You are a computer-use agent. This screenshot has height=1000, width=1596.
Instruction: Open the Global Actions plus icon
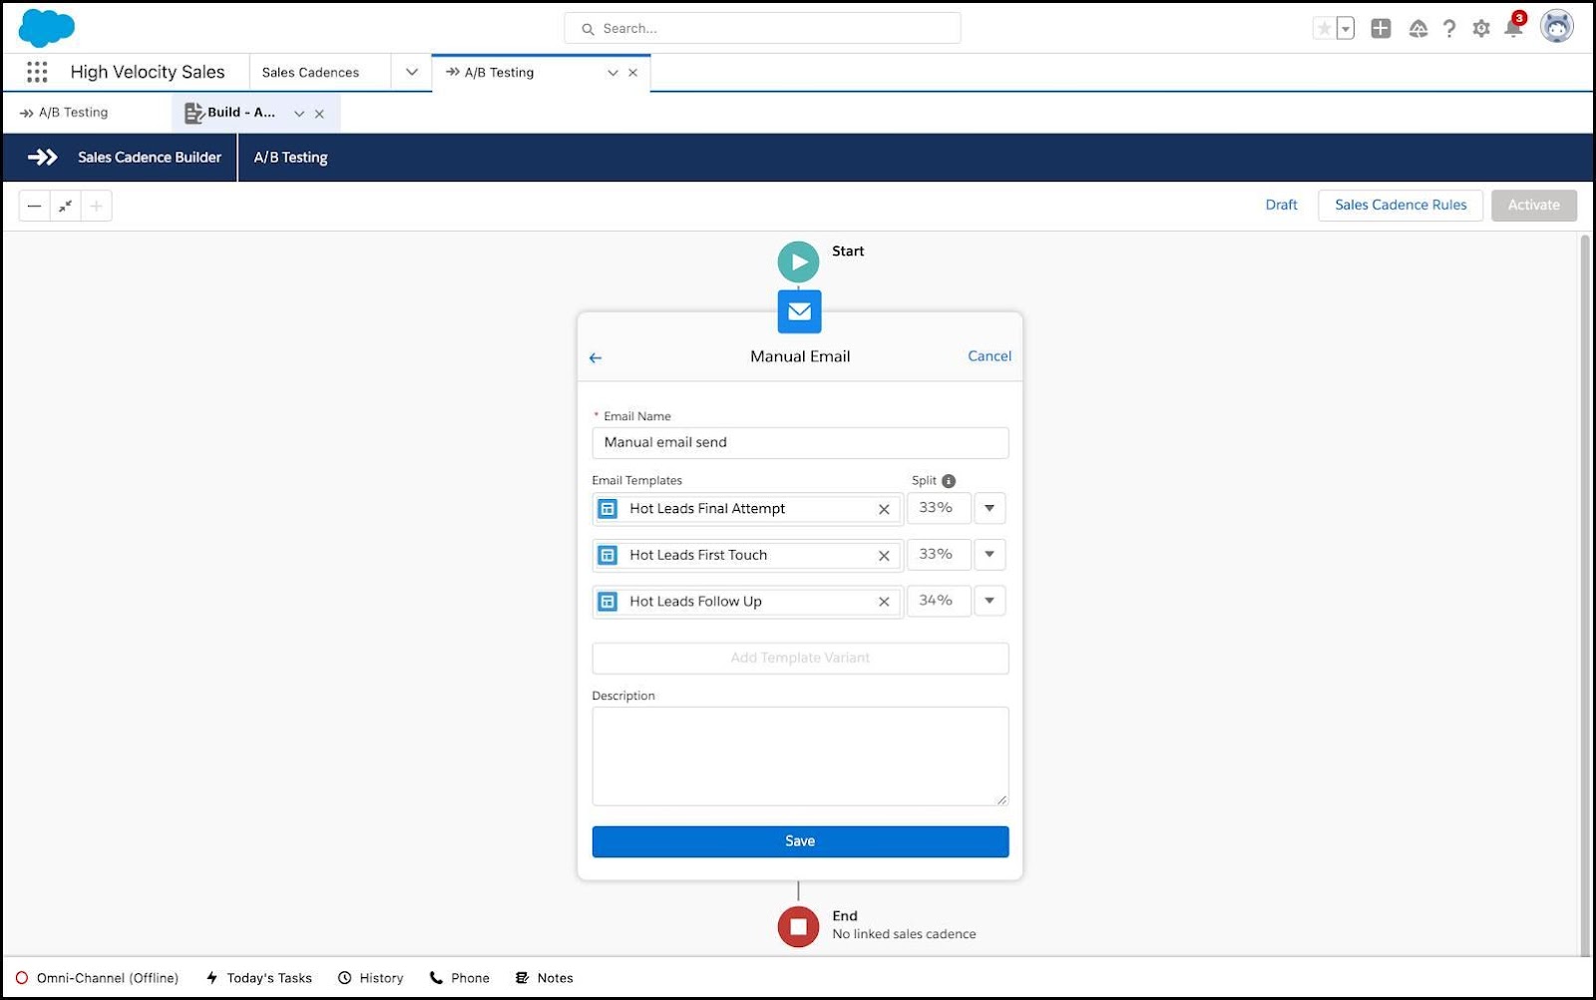tap(1381, 29)
